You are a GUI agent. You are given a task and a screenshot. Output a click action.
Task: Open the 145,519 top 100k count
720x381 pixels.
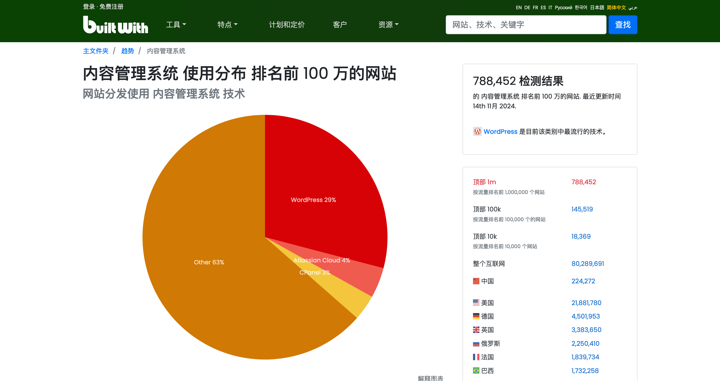click(582, 209)
